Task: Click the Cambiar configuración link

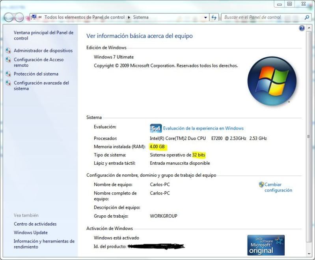Action: click(x=278, y=187)
